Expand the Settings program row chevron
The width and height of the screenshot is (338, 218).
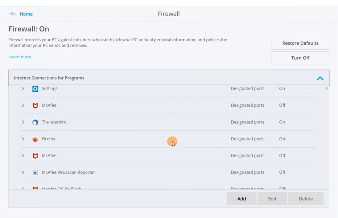coord(23,89)
